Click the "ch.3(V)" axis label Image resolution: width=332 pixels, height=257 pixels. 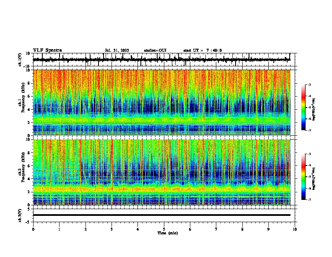pos(20,215)
